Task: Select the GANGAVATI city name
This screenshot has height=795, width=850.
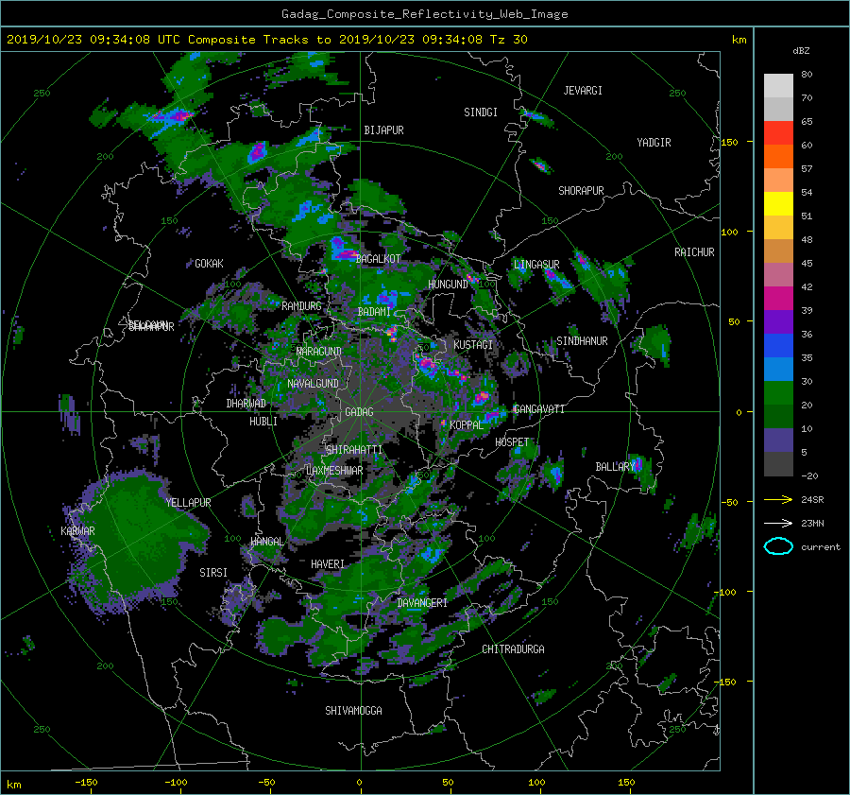Action: point(538,409)
